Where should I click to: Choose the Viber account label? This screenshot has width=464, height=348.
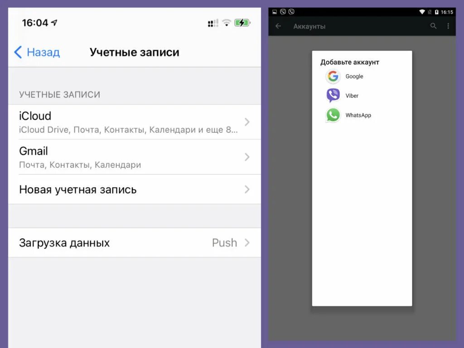[352, 96]
